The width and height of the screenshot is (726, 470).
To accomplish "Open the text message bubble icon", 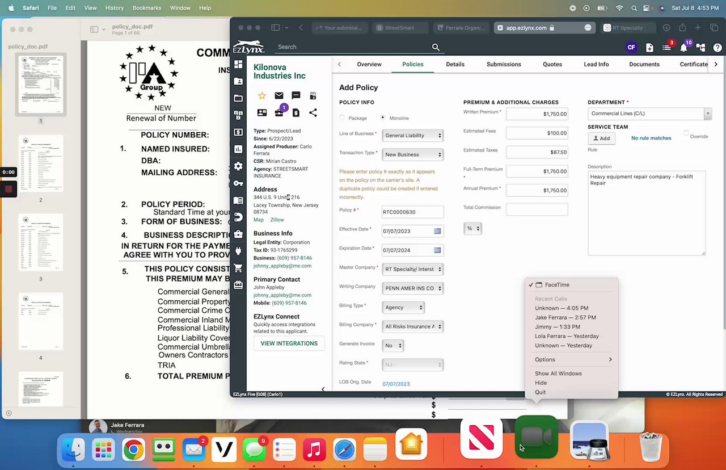I will pyautogui.click(x=296, y=96).
